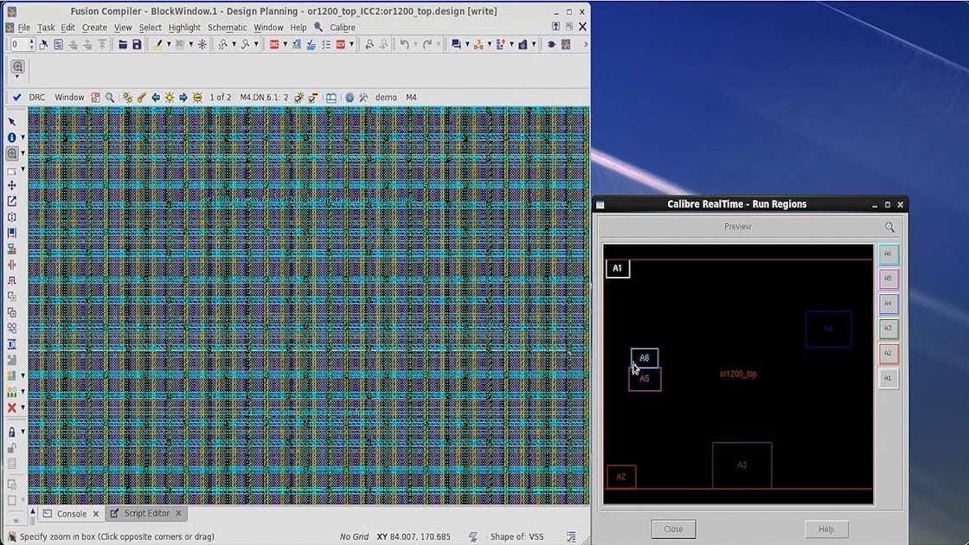Expand the zoom tool dropdown arrow under toolbar
Image resolution: width=969 pixels, height=545 pixels.
[17, 77]
